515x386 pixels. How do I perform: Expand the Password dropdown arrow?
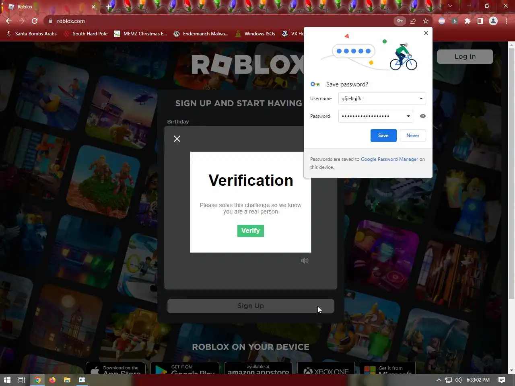point(408,116)
